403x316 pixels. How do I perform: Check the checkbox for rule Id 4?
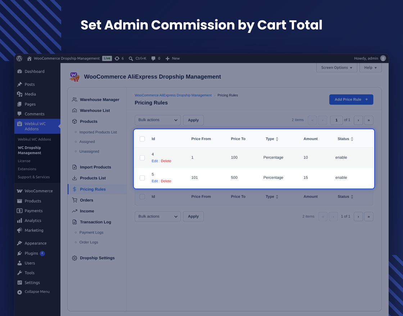[x=142, y=158]
